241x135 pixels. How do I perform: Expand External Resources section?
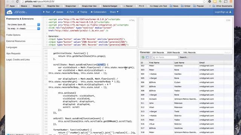(16, 41)
